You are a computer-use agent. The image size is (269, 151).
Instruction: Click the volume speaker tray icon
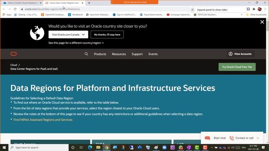(232, 148)
